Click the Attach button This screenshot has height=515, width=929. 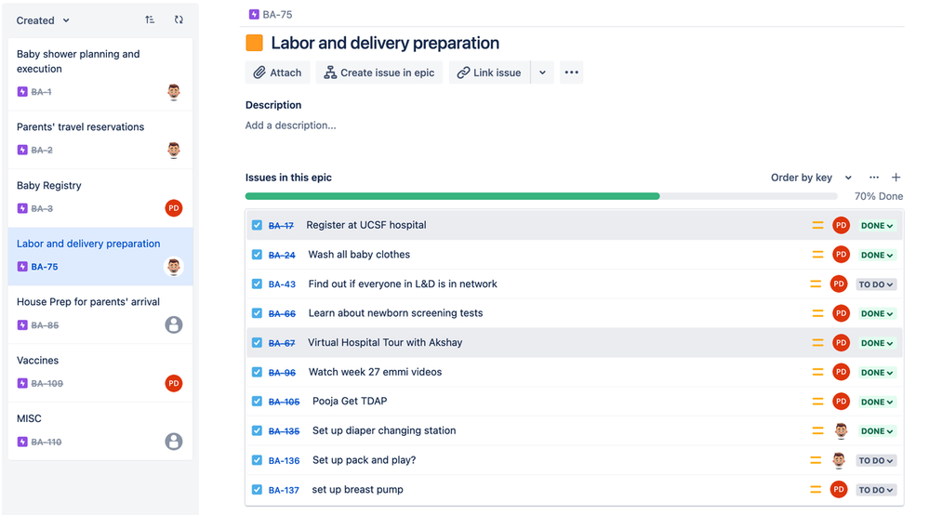[277, 73]
